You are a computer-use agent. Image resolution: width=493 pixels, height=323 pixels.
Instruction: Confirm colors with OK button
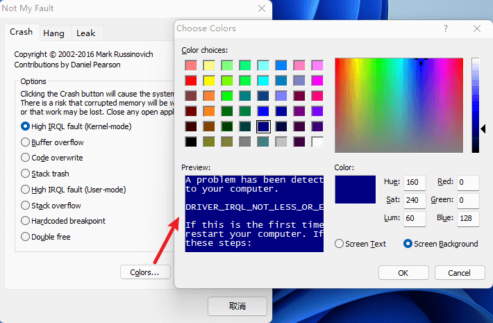(403, 273)
